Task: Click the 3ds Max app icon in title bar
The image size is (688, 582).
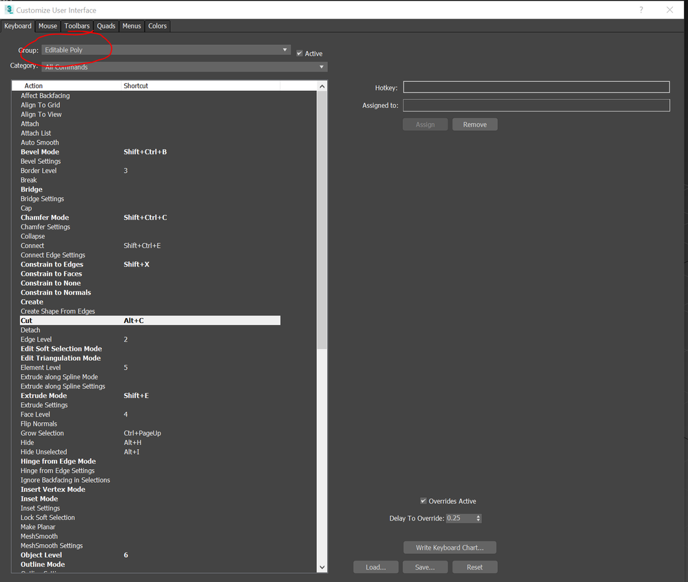Action: [9, 10]
